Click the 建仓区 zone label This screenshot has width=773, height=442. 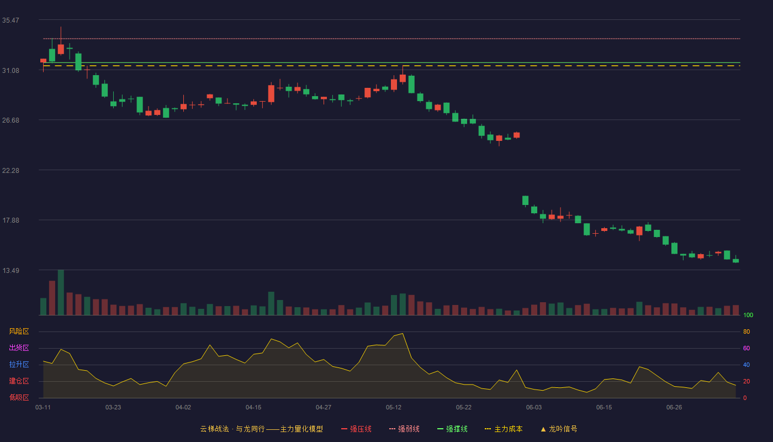(x=19, y=381)
